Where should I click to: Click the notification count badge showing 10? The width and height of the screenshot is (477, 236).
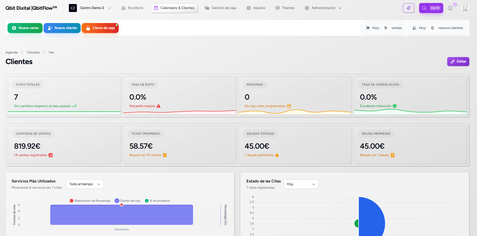pos(455,5)
